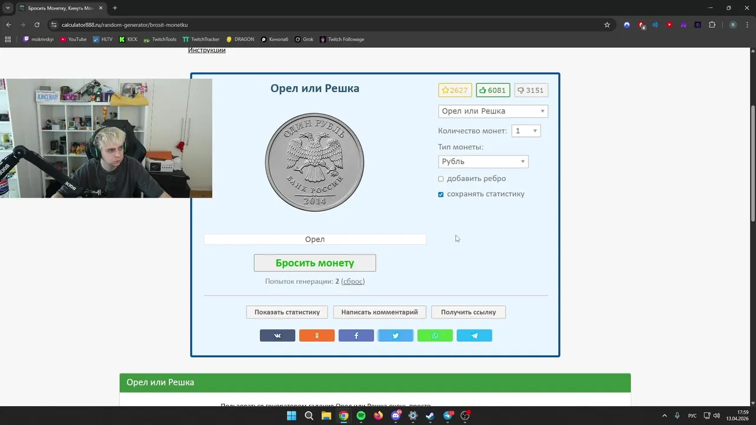Open the red YouTube extension icon

pos(669,25)
